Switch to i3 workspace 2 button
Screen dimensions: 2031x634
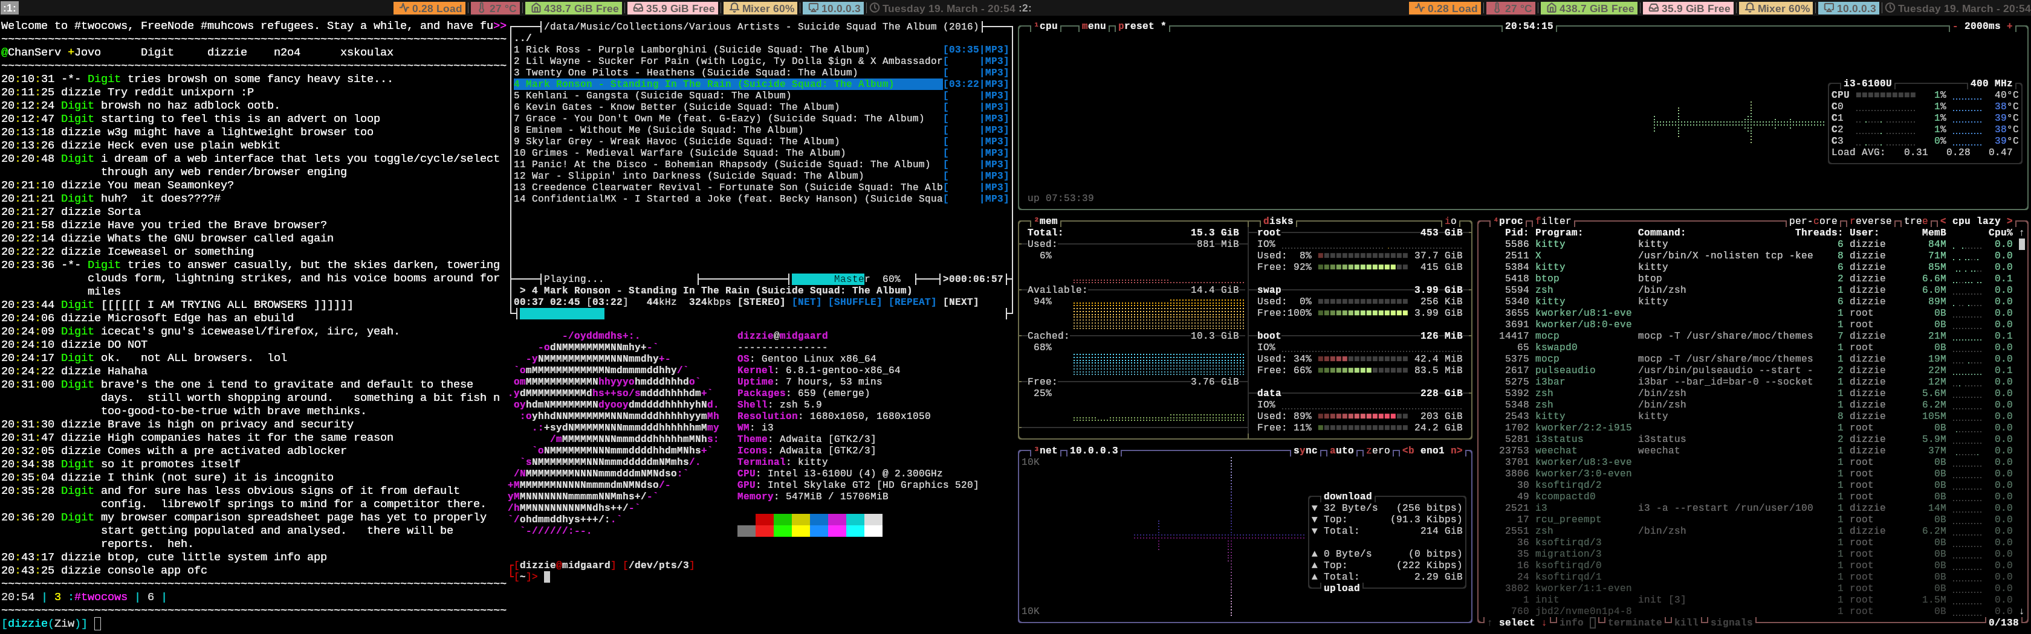pyautogui.click(x=1024, y=8)
